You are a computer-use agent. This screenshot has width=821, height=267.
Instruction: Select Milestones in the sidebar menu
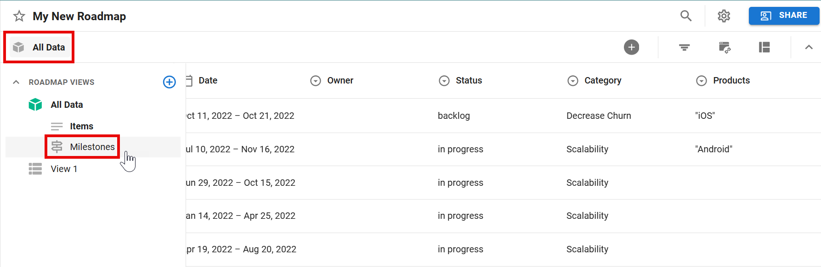pos(92,146)
